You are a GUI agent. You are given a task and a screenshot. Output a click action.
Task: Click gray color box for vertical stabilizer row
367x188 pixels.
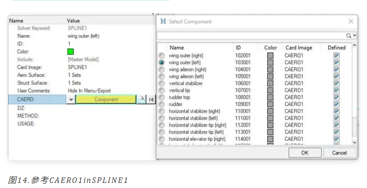pos(270,83)
